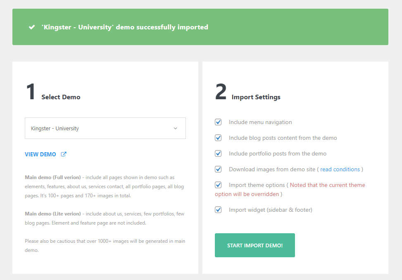Click the START IMPORT DEMO! button
Viewport: 402px width, 280px height.
click(x=255, y=245)
